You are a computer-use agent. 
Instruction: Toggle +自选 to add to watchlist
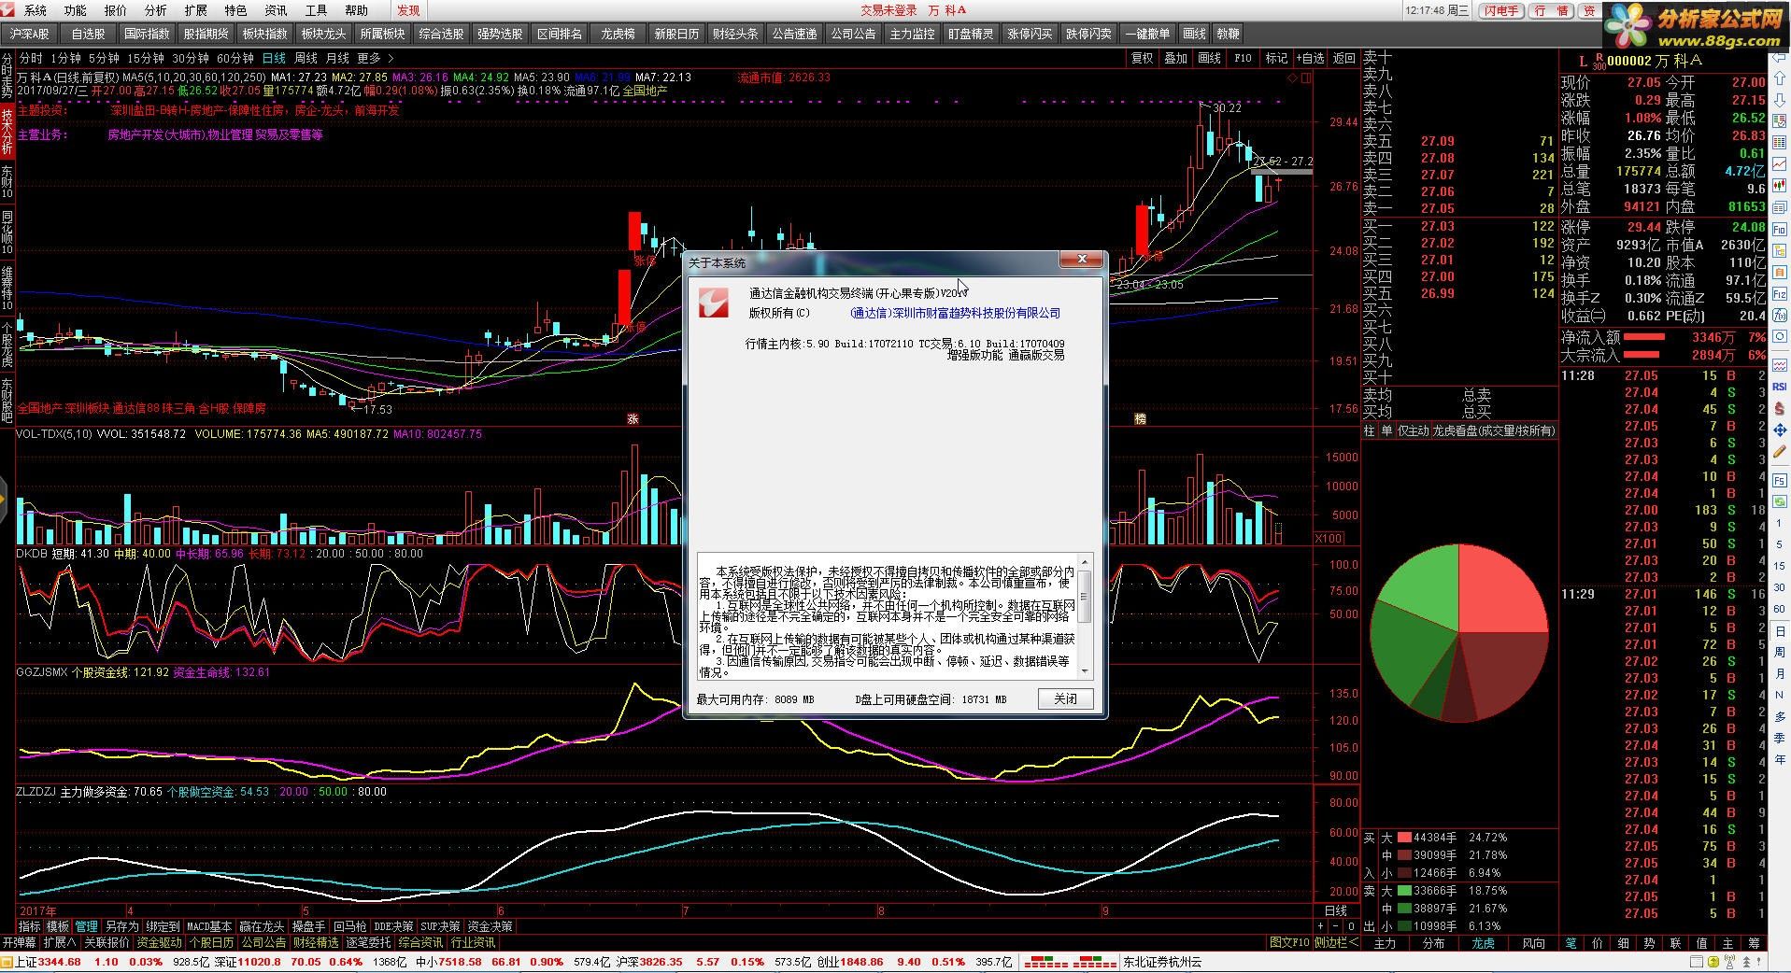pos(1310,58)
